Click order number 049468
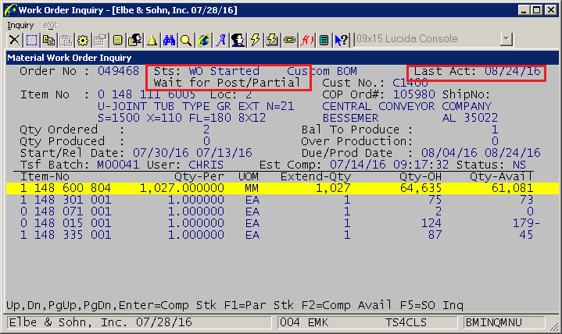The image size is (562, 334). [x=118, y=71]
